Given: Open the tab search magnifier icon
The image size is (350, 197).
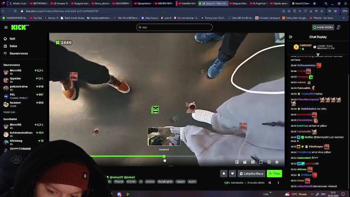Looking at the screenshot, I should [326, 4].
